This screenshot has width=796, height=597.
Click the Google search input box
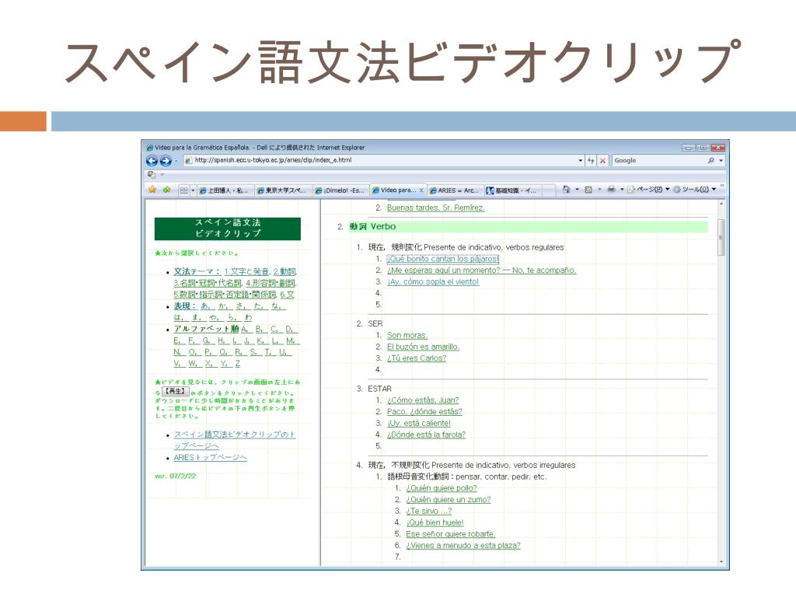(x=659, y=160)
